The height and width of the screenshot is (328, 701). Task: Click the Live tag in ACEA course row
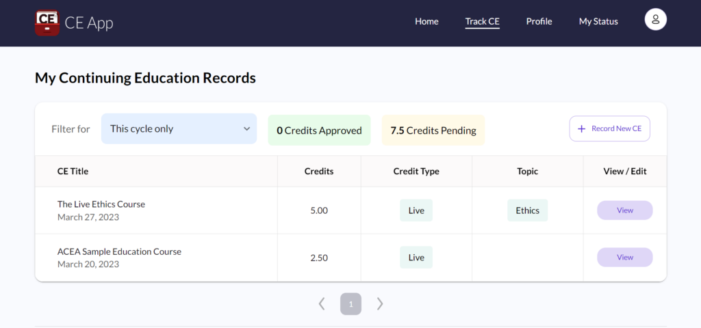(x=416, y=258)
